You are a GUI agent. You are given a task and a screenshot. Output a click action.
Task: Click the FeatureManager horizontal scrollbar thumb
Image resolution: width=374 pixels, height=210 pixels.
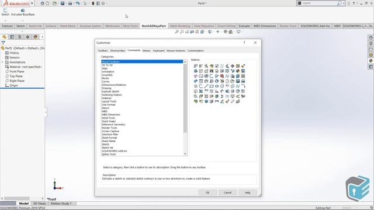point(17,198)
